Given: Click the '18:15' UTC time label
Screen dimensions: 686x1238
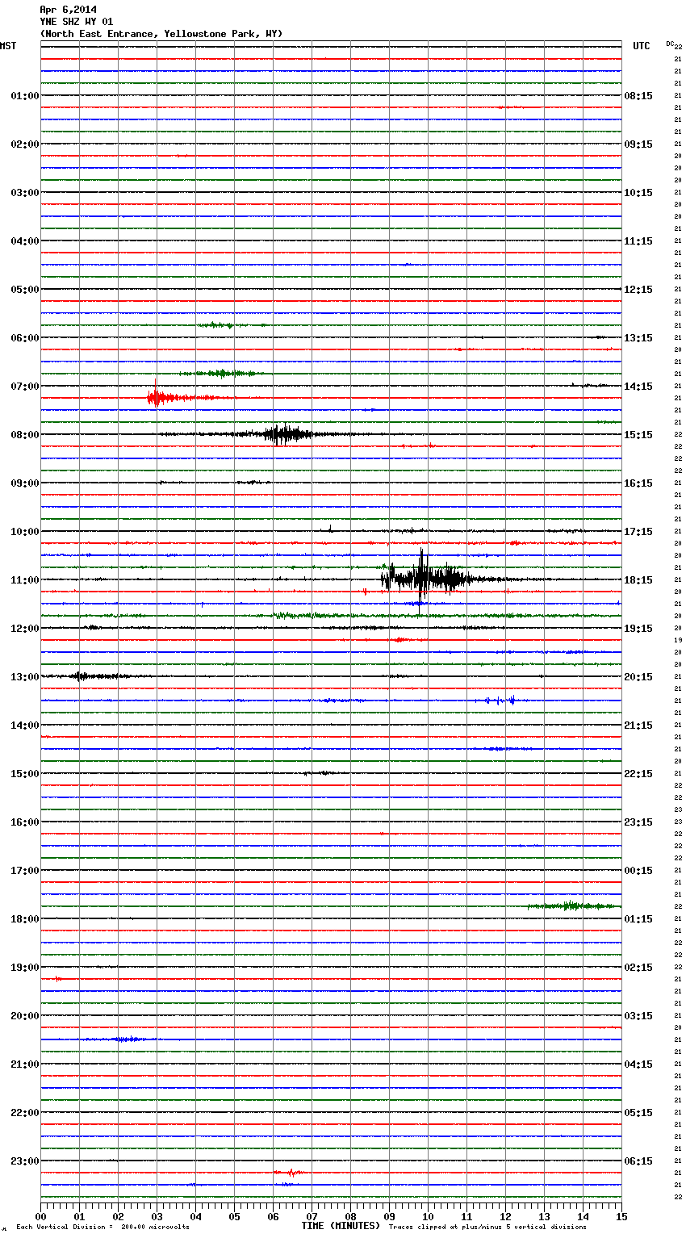Looking at the screenshot, I should coord(638,580).
